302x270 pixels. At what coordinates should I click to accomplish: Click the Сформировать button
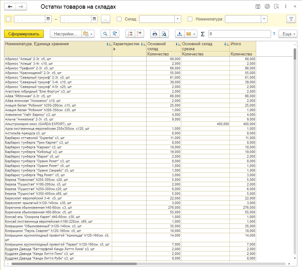[x=24, y=34]
